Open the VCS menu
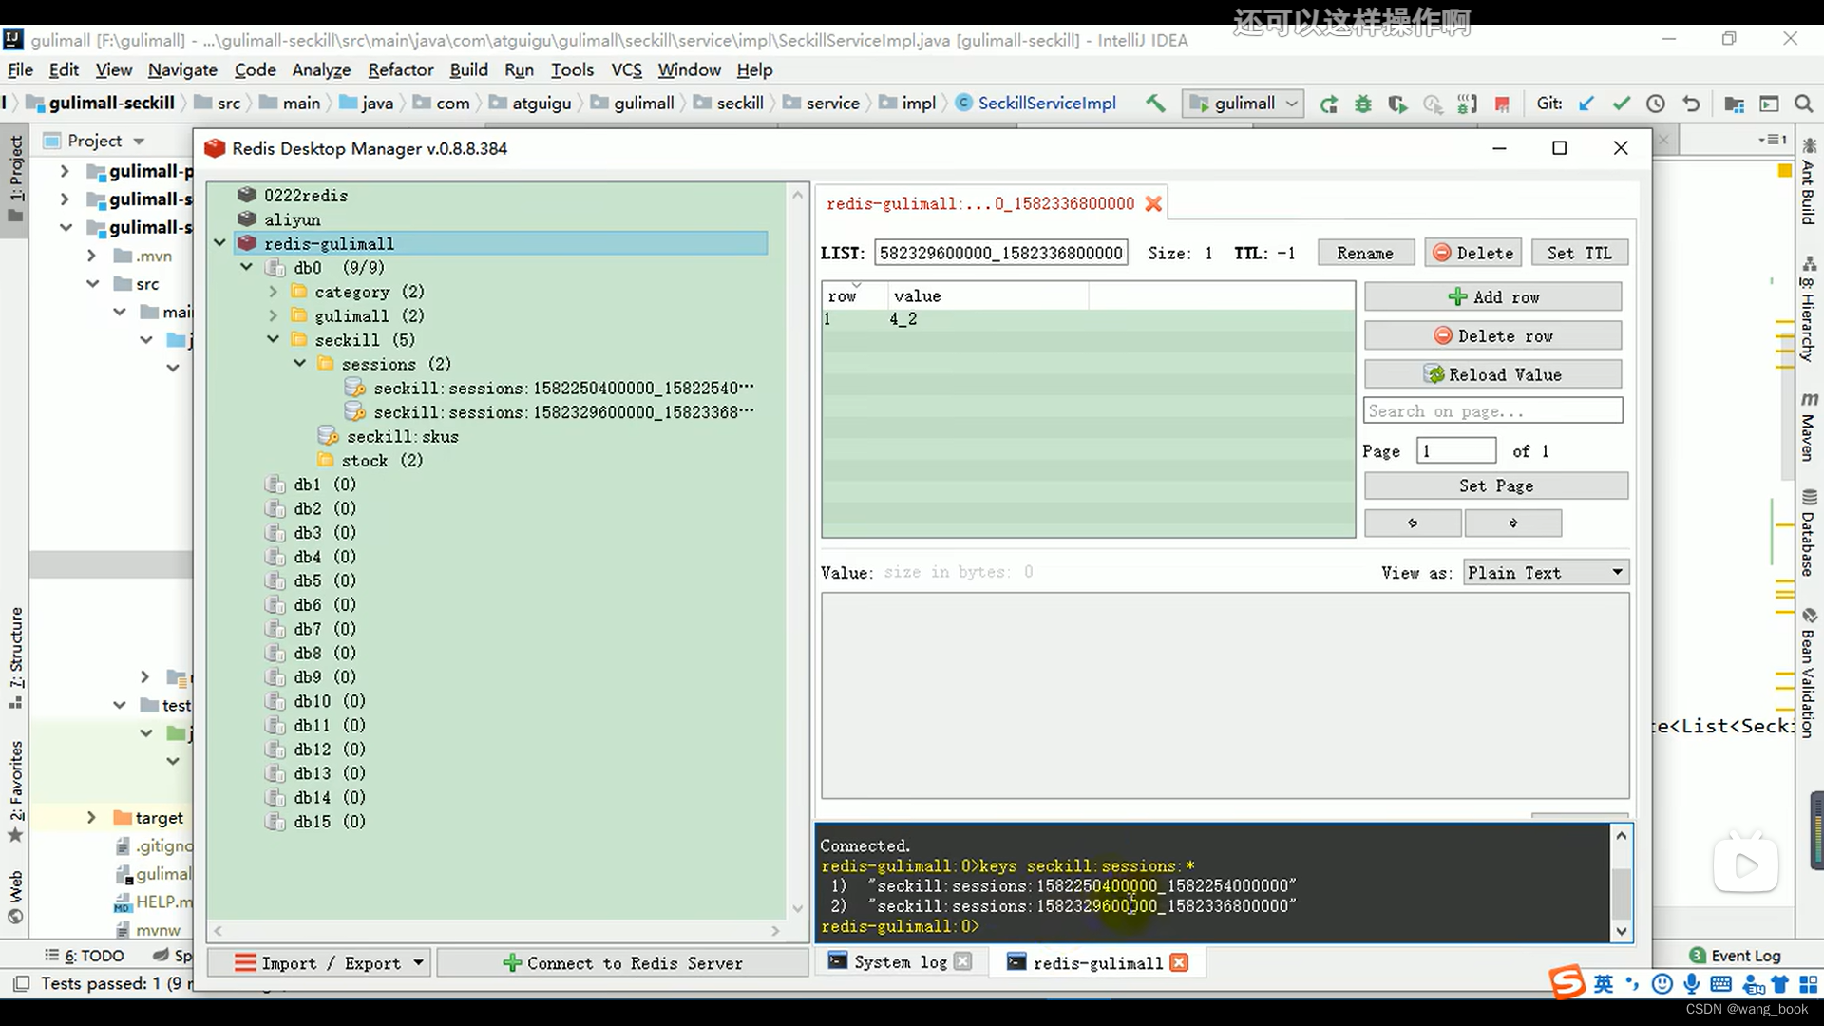1824x1026 pixels. tap(626, 69)
